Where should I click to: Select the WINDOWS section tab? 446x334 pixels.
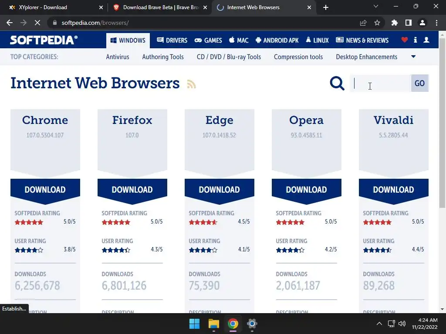[x=128, y=40]
